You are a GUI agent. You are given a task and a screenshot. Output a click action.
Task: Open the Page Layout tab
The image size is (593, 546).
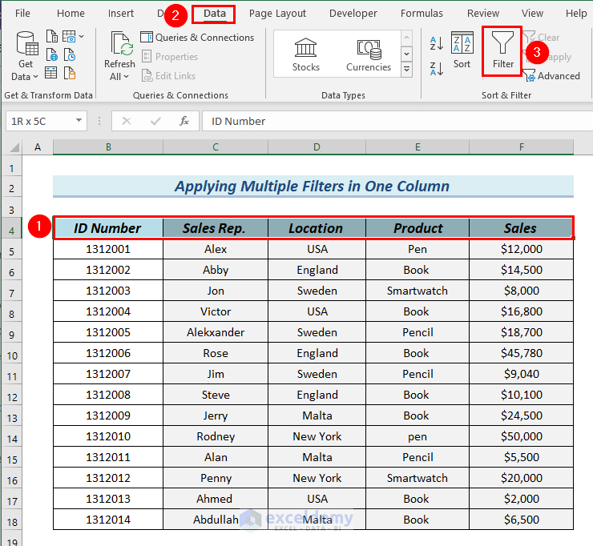pyautogui.click(x=277, y=14)
